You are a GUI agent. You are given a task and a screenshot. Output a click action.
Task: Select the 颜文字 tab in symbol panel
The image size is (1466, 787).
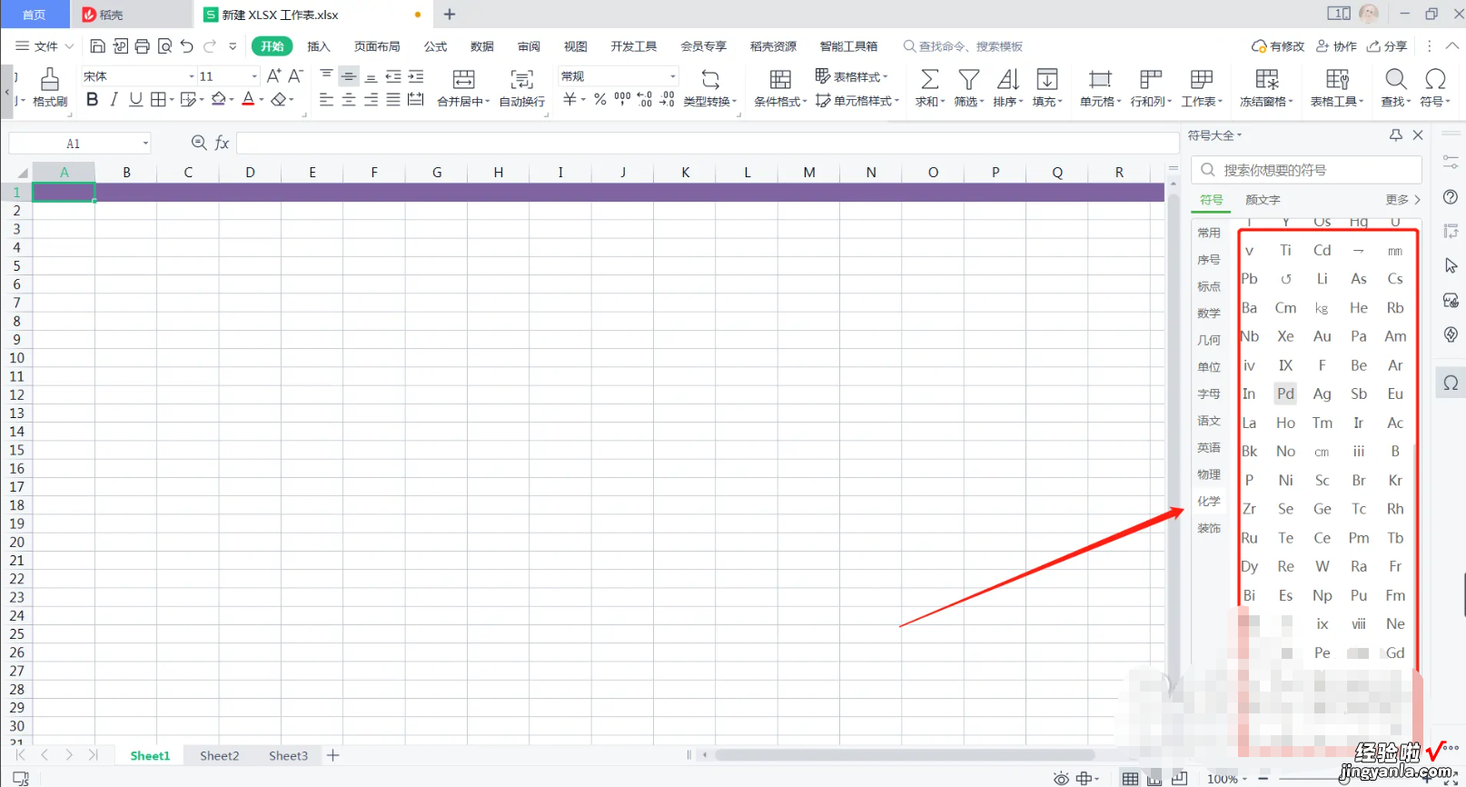click(1263, 200)
